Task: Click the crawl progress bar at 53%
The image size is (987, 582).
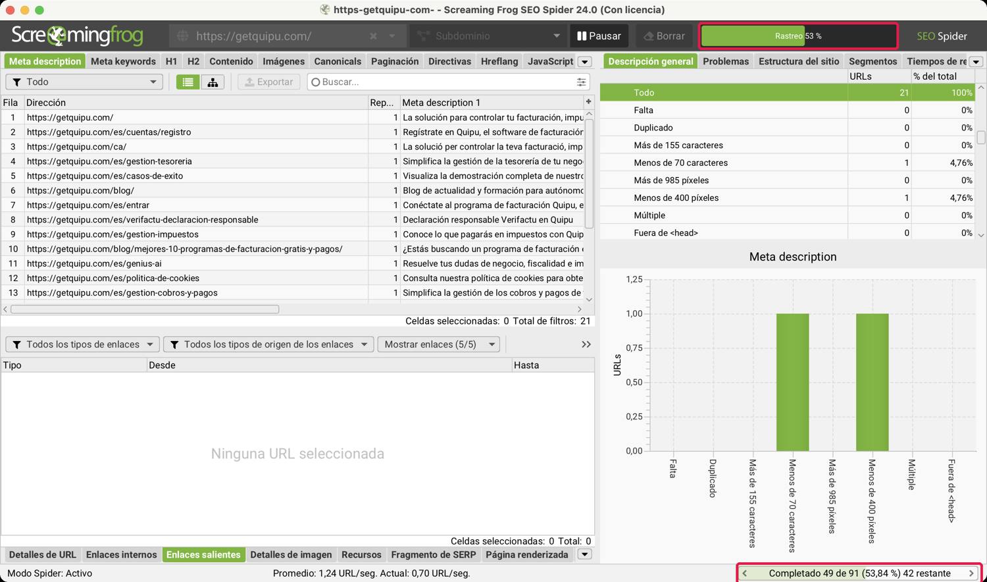Action: pyautogui.click(x=798, y=36)
